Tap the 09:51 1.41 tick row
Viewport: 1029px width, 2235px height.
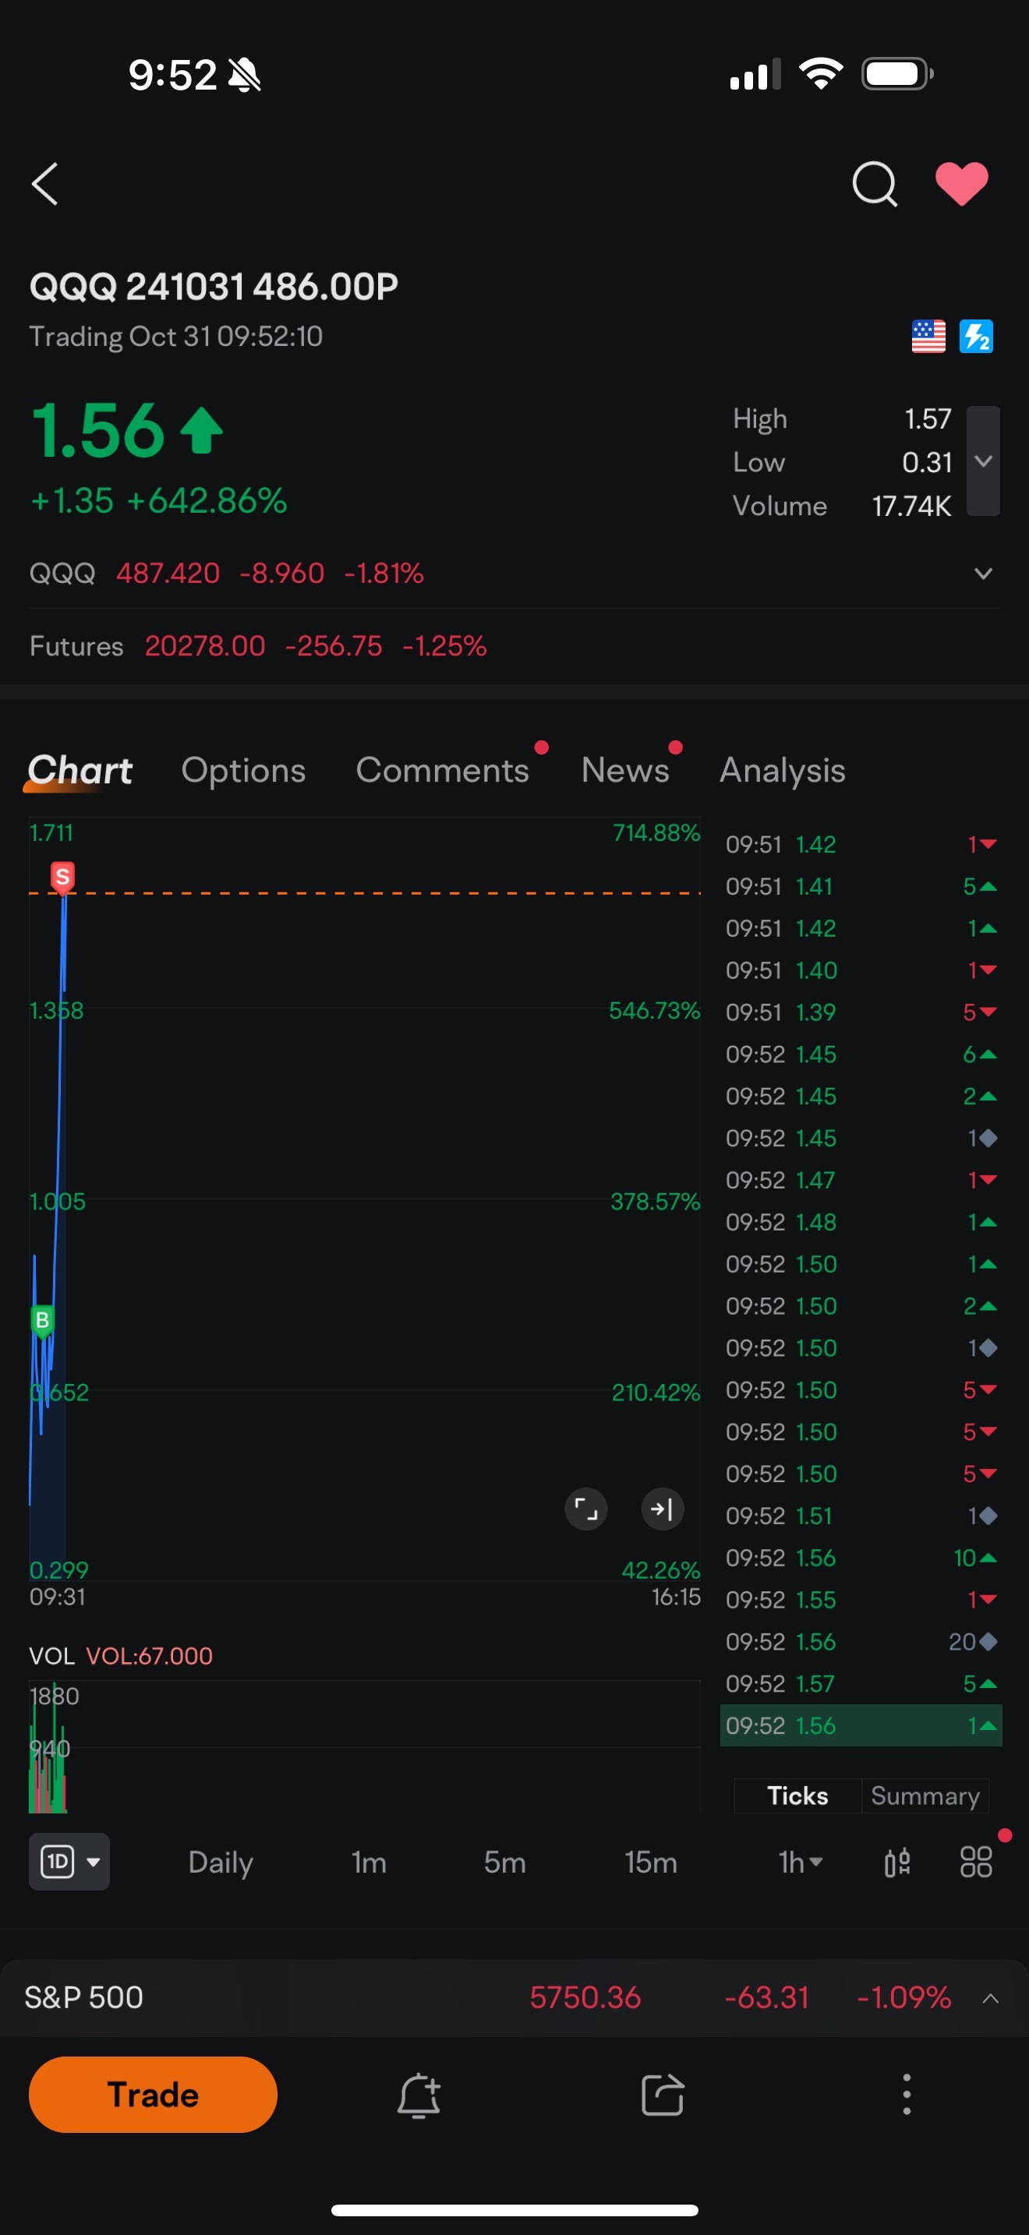861,887
